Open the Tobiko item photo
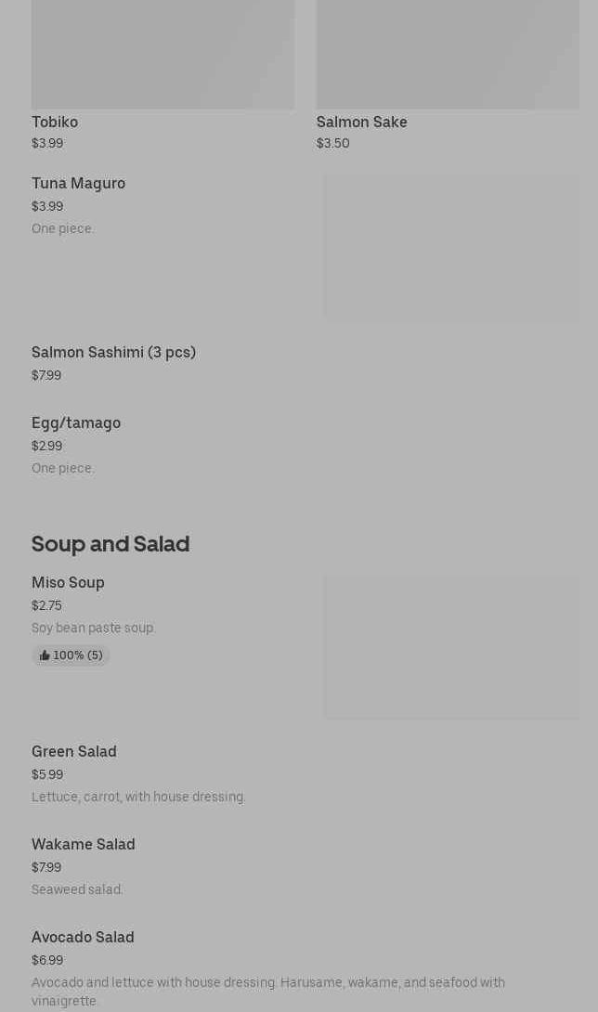This screenshot has width=598, height=1012. pos(162,54)
